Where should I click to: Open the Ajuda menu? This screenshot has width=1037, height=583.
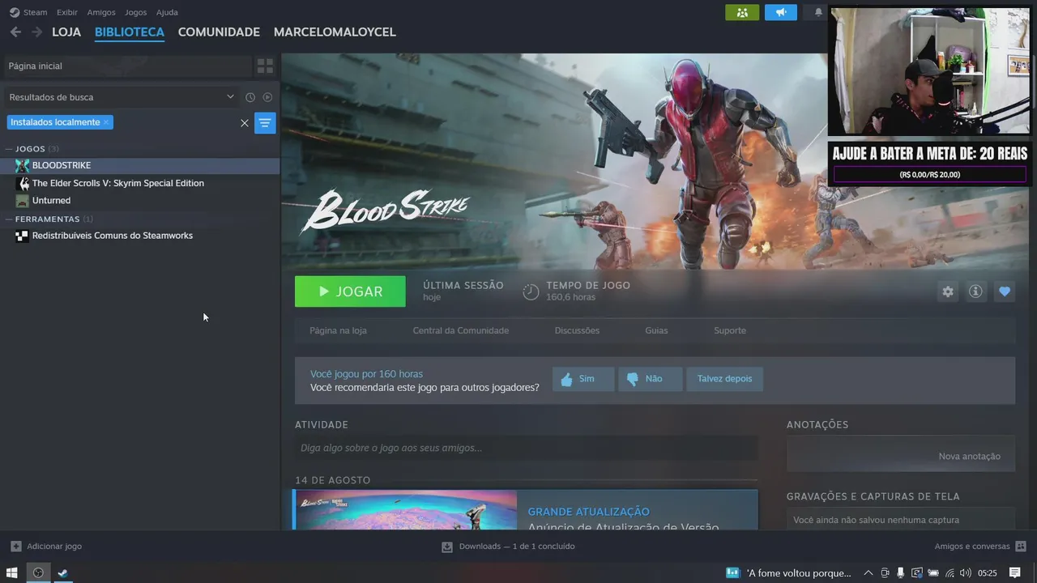pos(167,12)
